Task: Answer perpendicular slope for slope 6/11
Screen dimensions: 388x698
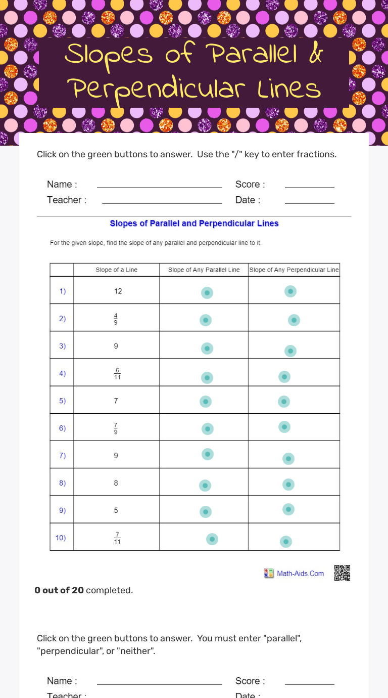Action: click(x=284, y=376)
